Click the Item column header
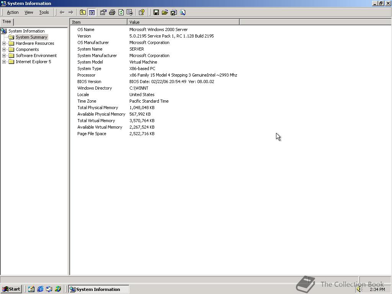The width and height of the screenshot is (392, 294). point(98,22)
